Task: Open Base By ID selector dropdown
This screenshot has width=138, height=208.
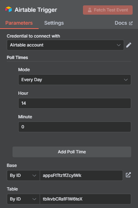Action: pyautogui.click(x=23, y=175)
